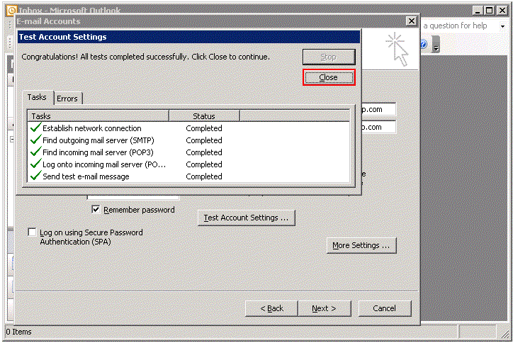Click green checkmark beside Establish network connection
This screenshot has width=513, height=343.
click(x=35, y=128)
